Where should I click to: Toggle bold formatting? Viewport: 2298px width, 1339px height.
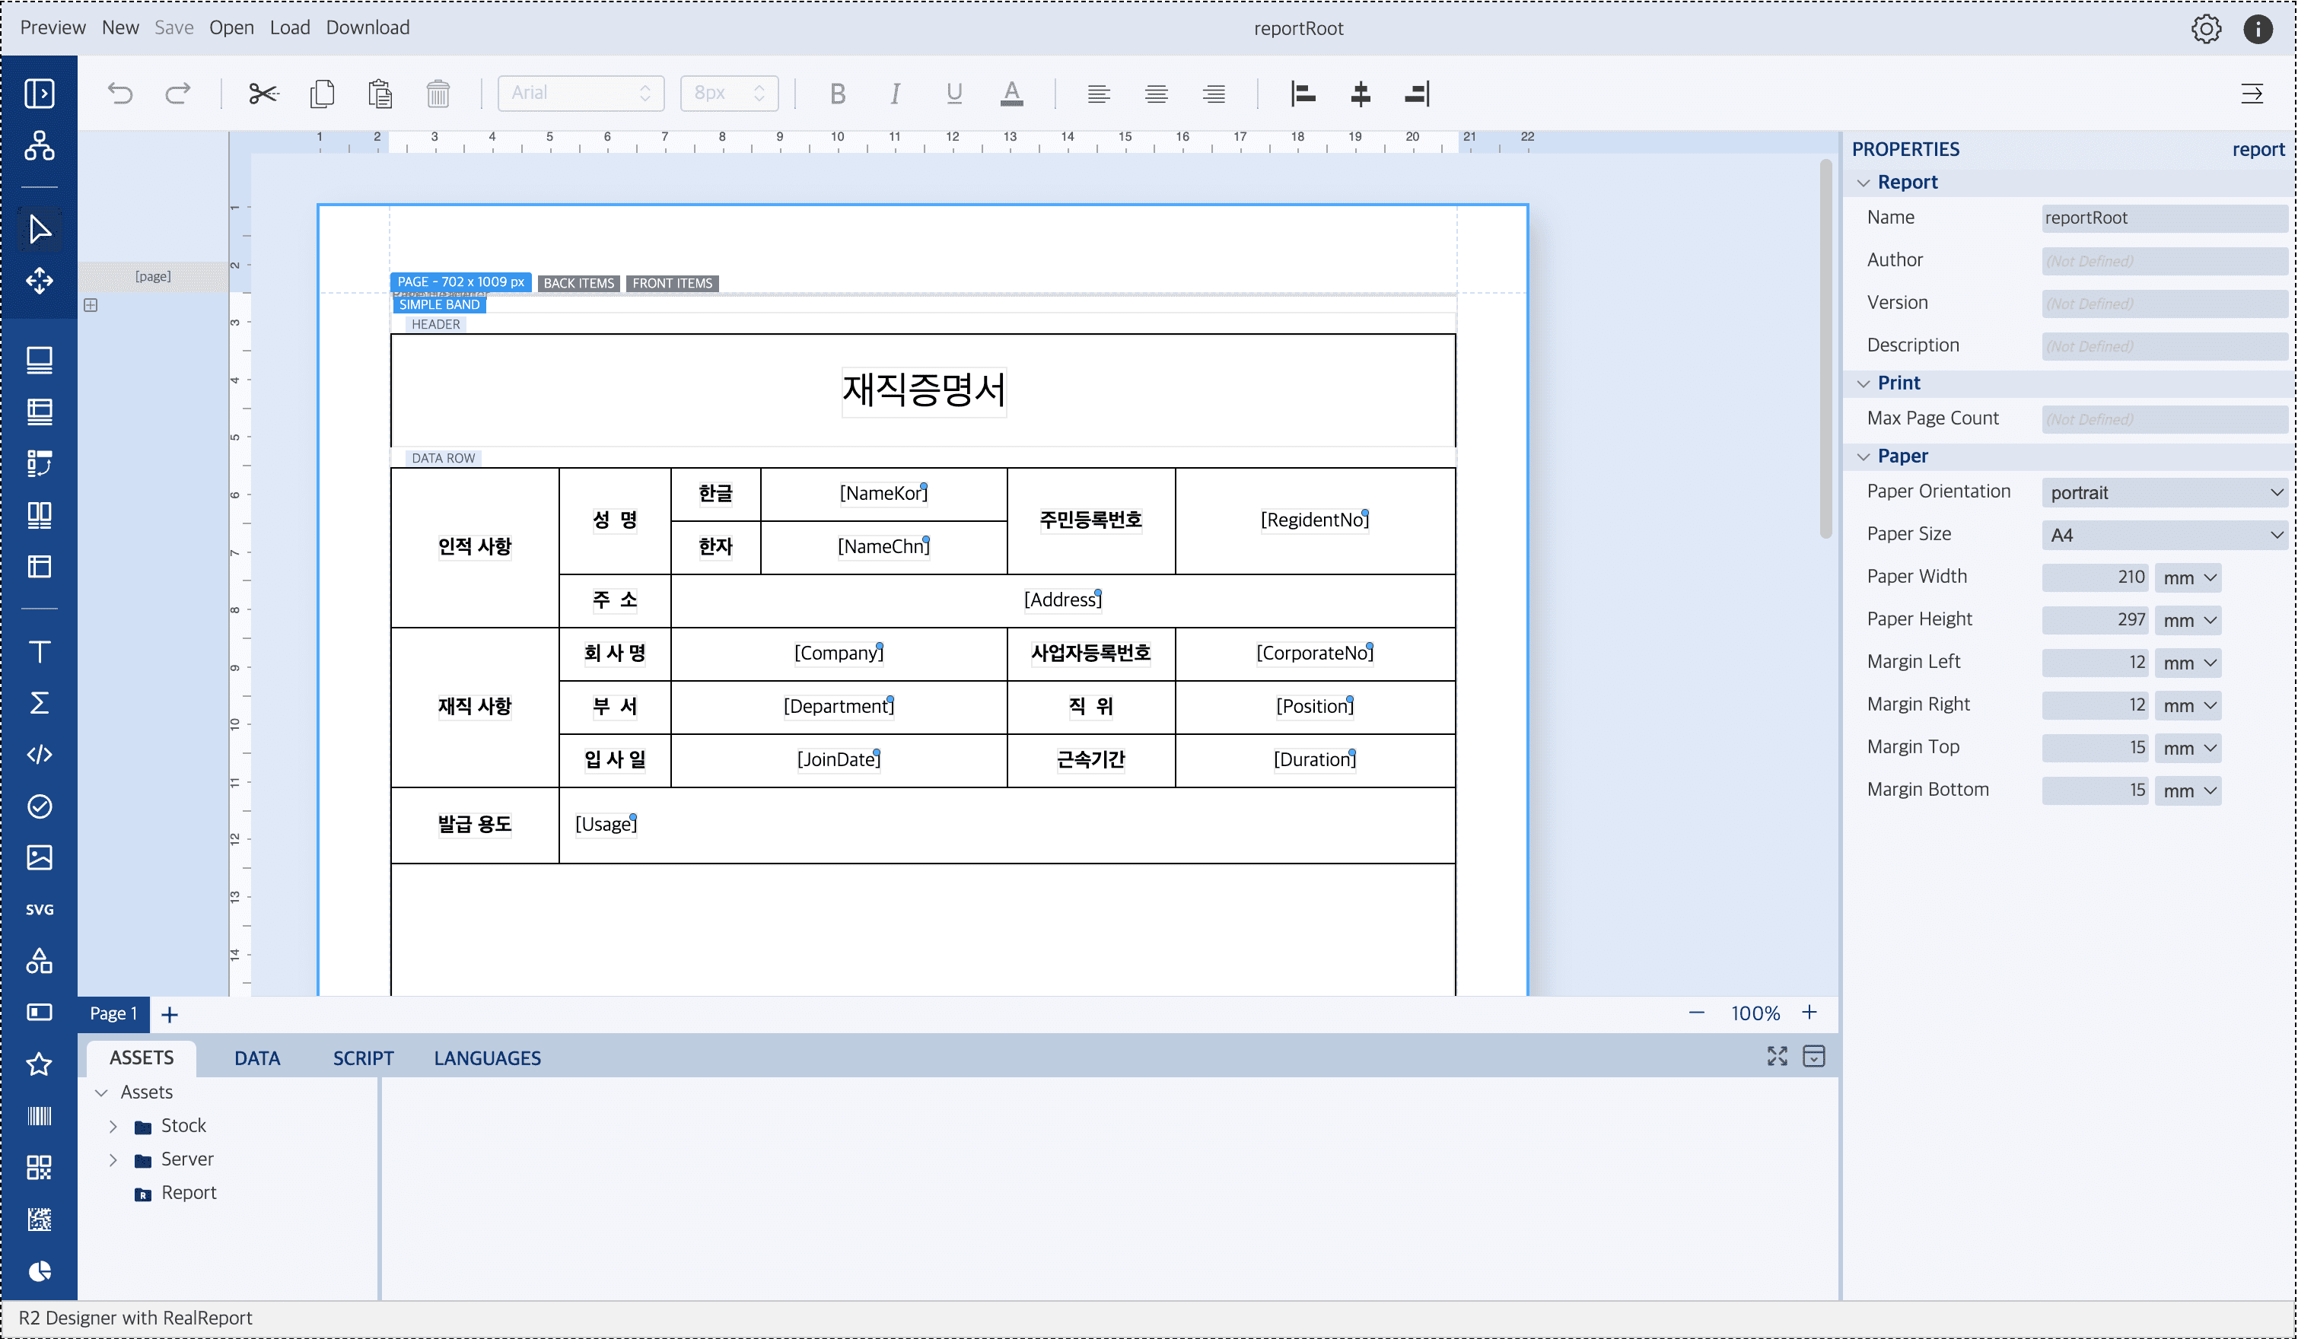(x=837, y=93)
